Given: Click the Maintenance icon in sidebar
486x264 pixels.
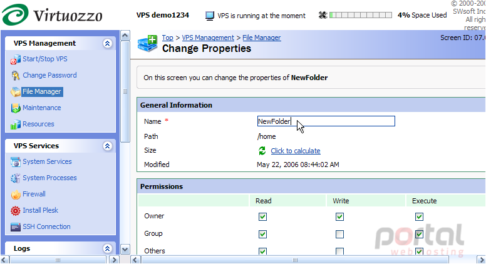Looking at the screenshot, I should click(x=16, y=108).
